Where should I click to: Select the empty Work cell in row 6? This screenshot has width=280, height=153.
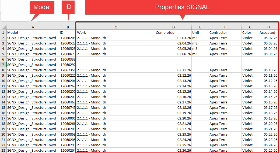(x=116, y=59)
